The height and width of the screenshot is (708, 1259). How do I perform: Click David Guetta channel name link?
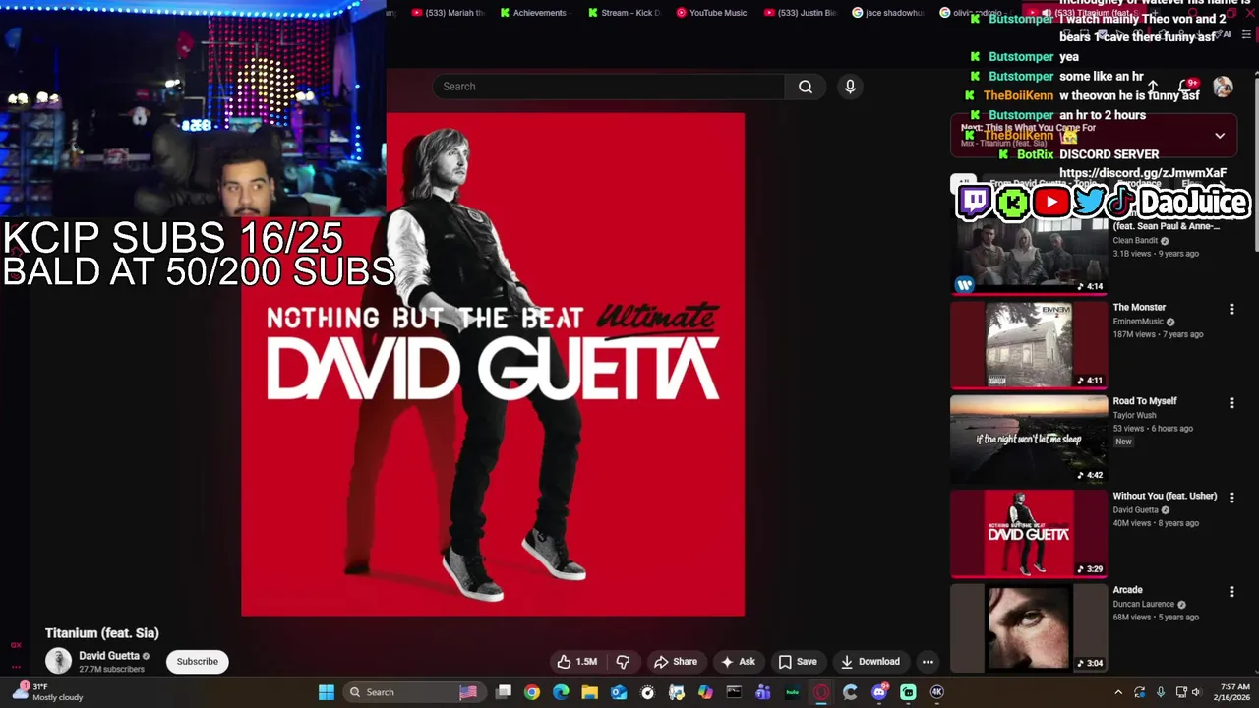pos(109,656)
